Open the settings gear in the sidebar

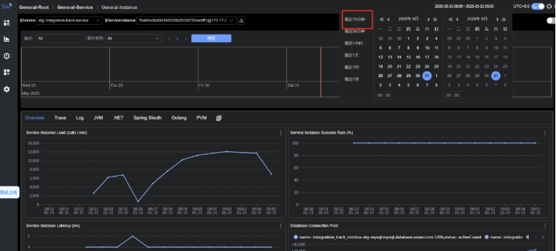[7, 89]
